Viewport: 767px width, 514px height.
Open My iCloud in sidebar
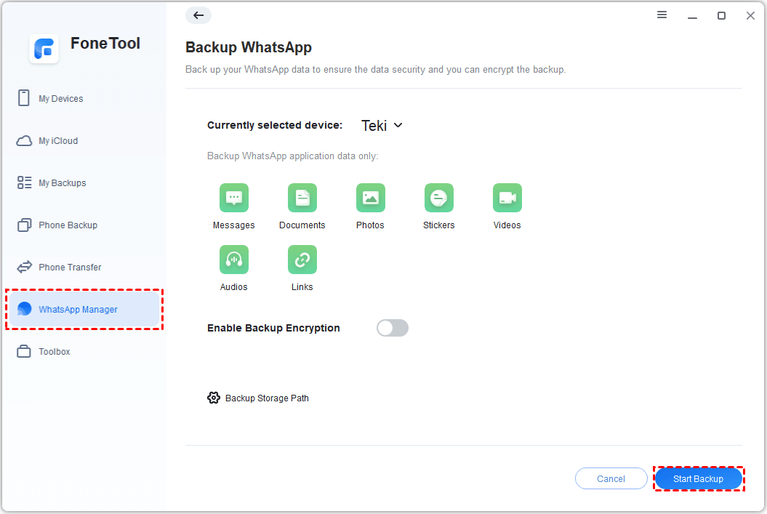(84, 141)
